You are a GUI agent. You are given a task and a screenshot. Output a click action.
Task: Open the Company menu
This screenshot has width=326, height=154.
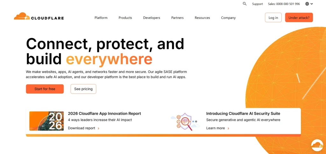coord(228,18)
